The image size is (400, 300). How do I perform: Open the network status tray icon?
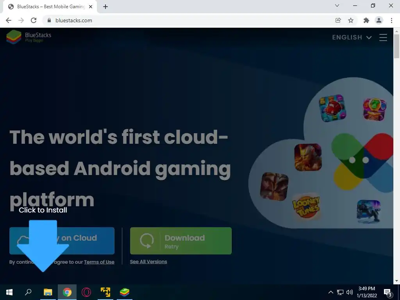340,292
